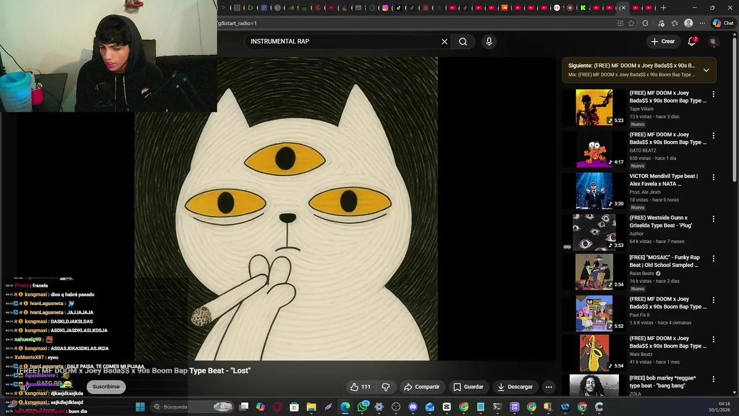Image resolution: width=739 pixels, height=416 pixels.
Task: Open Opera from the taskbar
Action: [278, 407]
